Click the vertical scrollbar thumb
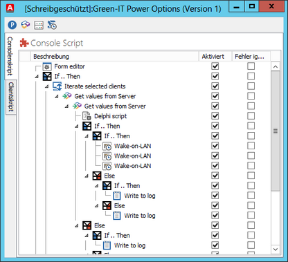 point(276,131)
